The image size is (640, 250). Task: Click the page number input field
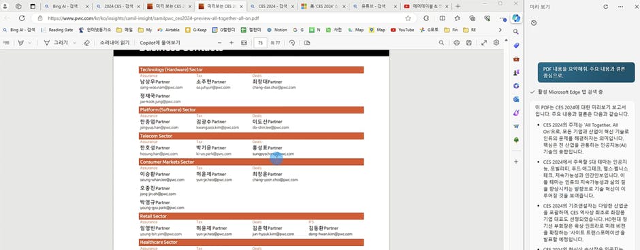260,43
